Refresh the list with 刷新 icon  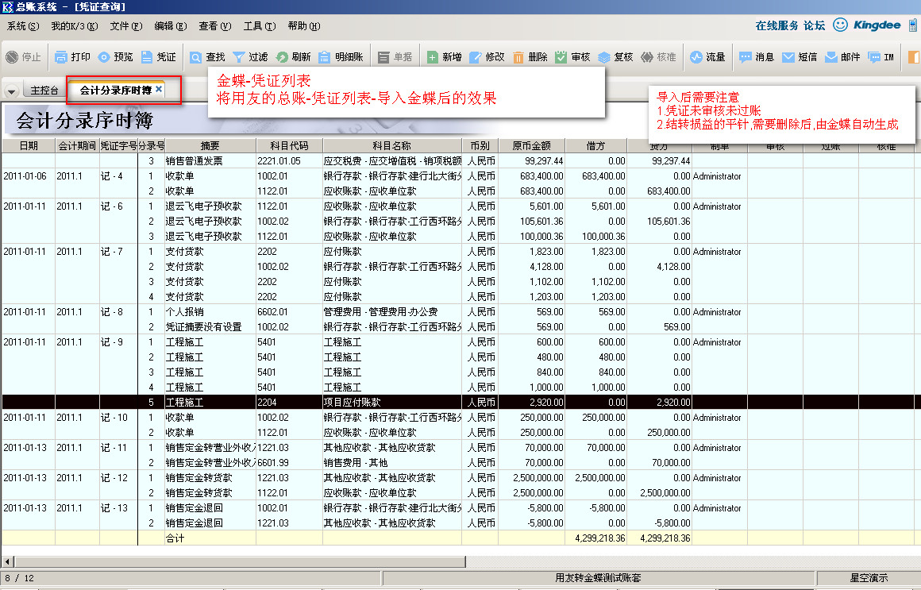click(x=282, y=57)
